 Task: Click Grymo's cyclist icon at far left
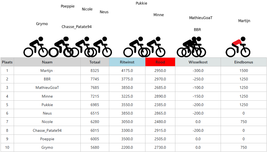pyautogui.click(x=36, y=47)
